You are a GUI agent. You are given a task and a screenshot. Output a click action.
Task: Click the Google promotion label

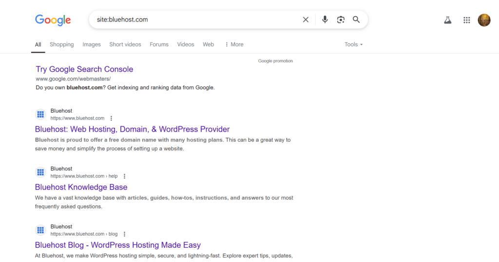[275, 61]
